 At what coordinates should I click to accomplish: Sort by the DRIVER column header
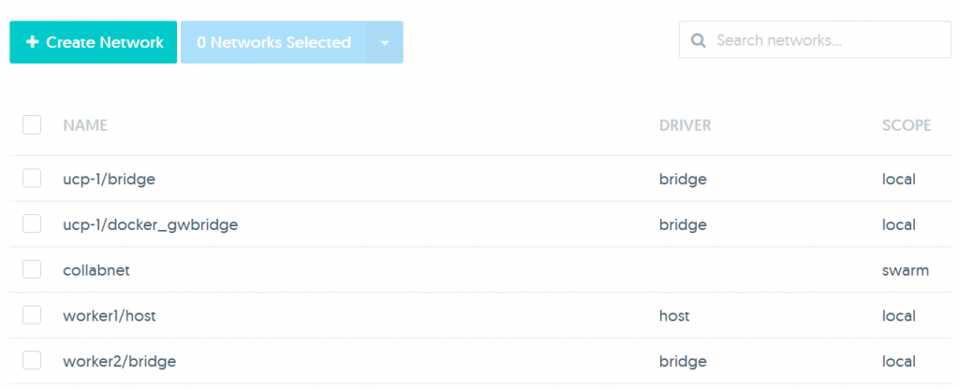(685, 125)
